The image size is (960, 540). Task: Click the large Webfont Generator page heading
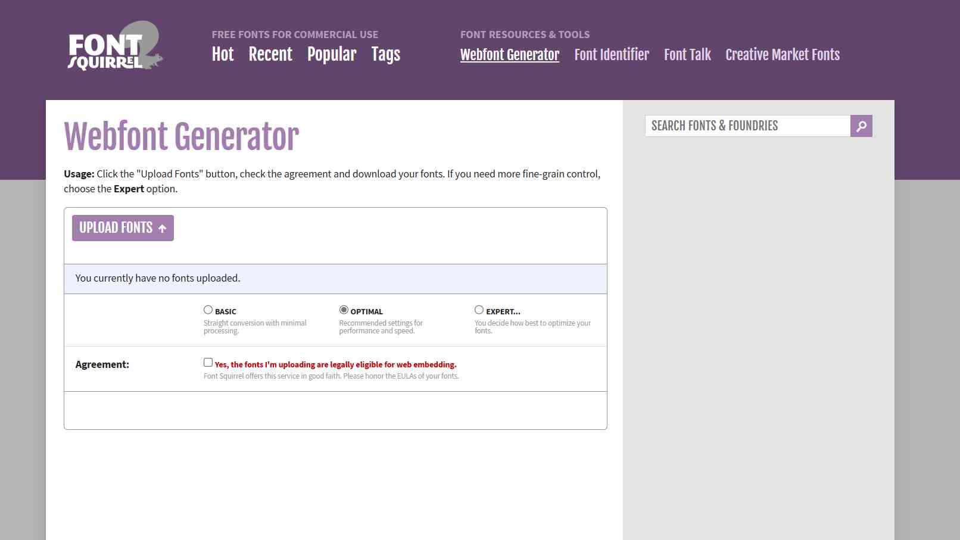tap(182, 137)
